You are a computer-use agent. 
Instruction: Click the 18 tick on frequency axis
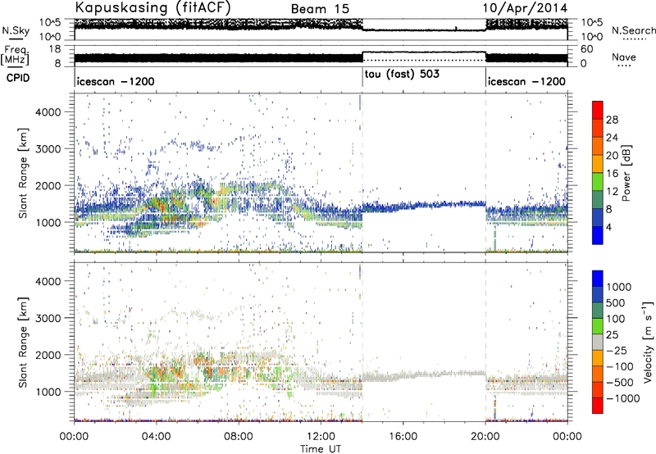55,49
